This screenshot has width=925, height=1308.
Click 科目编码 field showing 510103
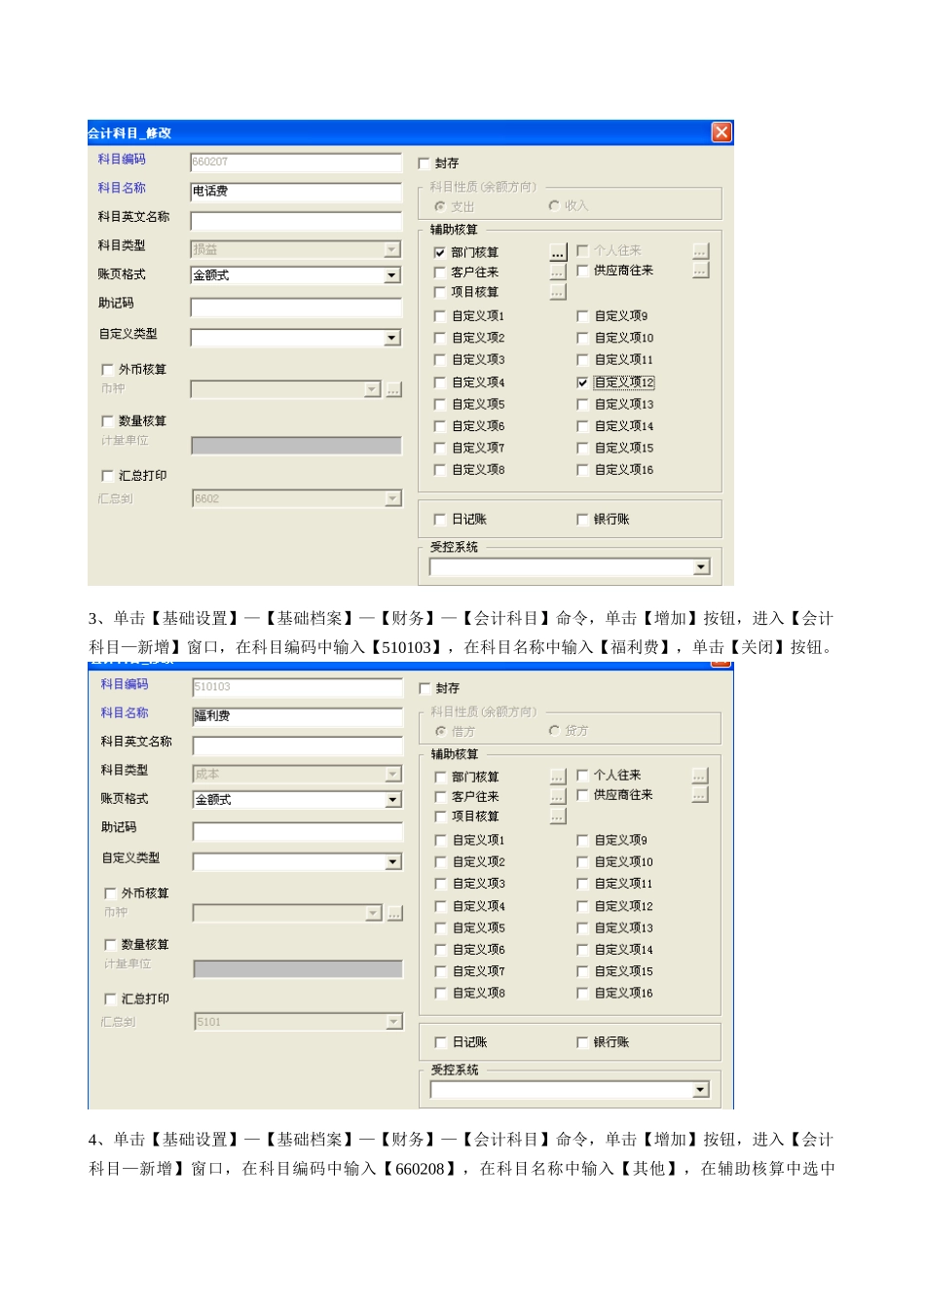tap(298, 687)
